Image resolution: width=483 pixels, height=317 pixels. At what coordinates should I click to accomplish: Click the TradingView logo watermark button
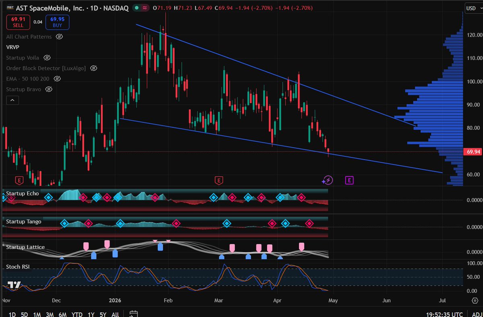[x=14, y=285]
